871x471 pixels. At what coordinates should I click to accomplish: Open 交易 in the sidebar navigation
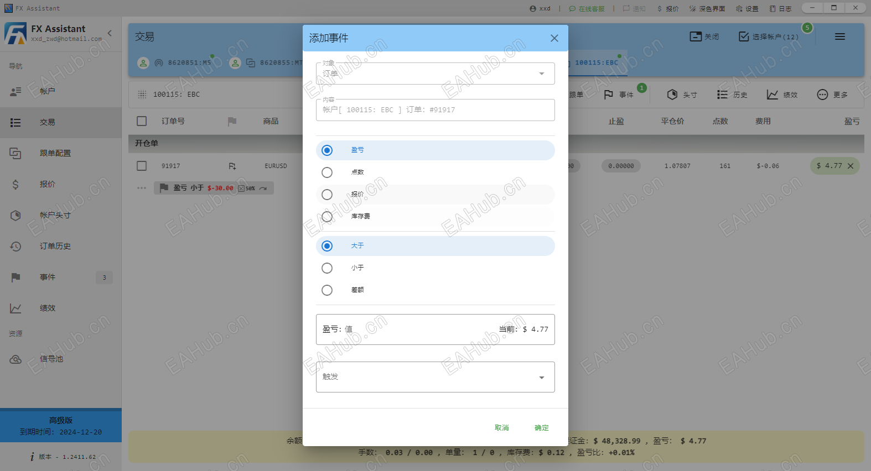coord(61,122)
